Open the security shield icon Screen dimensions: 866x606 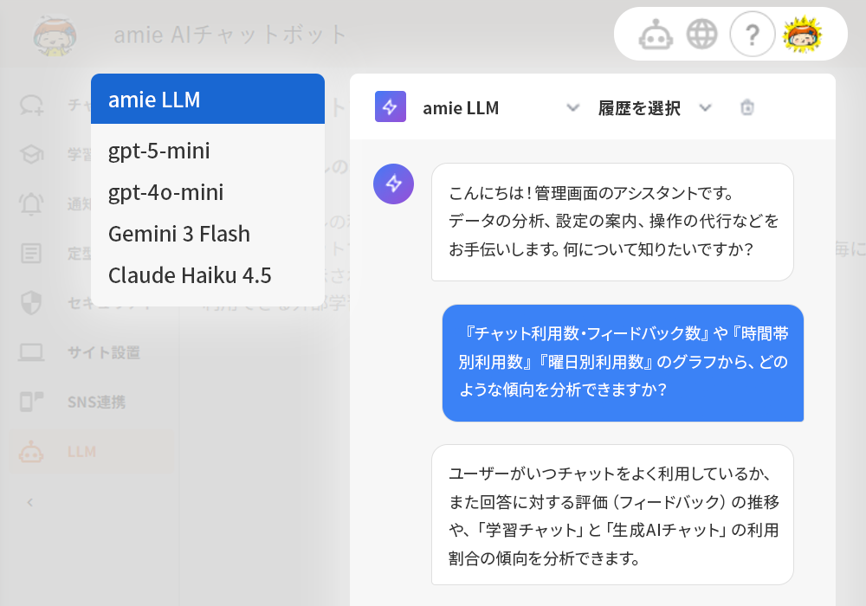pyautogui.click(x=31, y=302)
